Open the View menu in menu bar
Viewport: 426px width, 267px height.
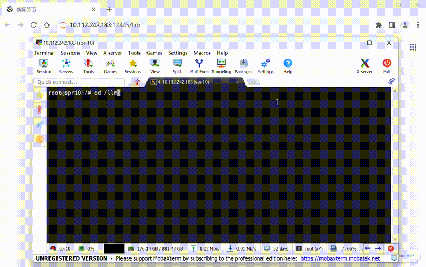tap(92, 53)
